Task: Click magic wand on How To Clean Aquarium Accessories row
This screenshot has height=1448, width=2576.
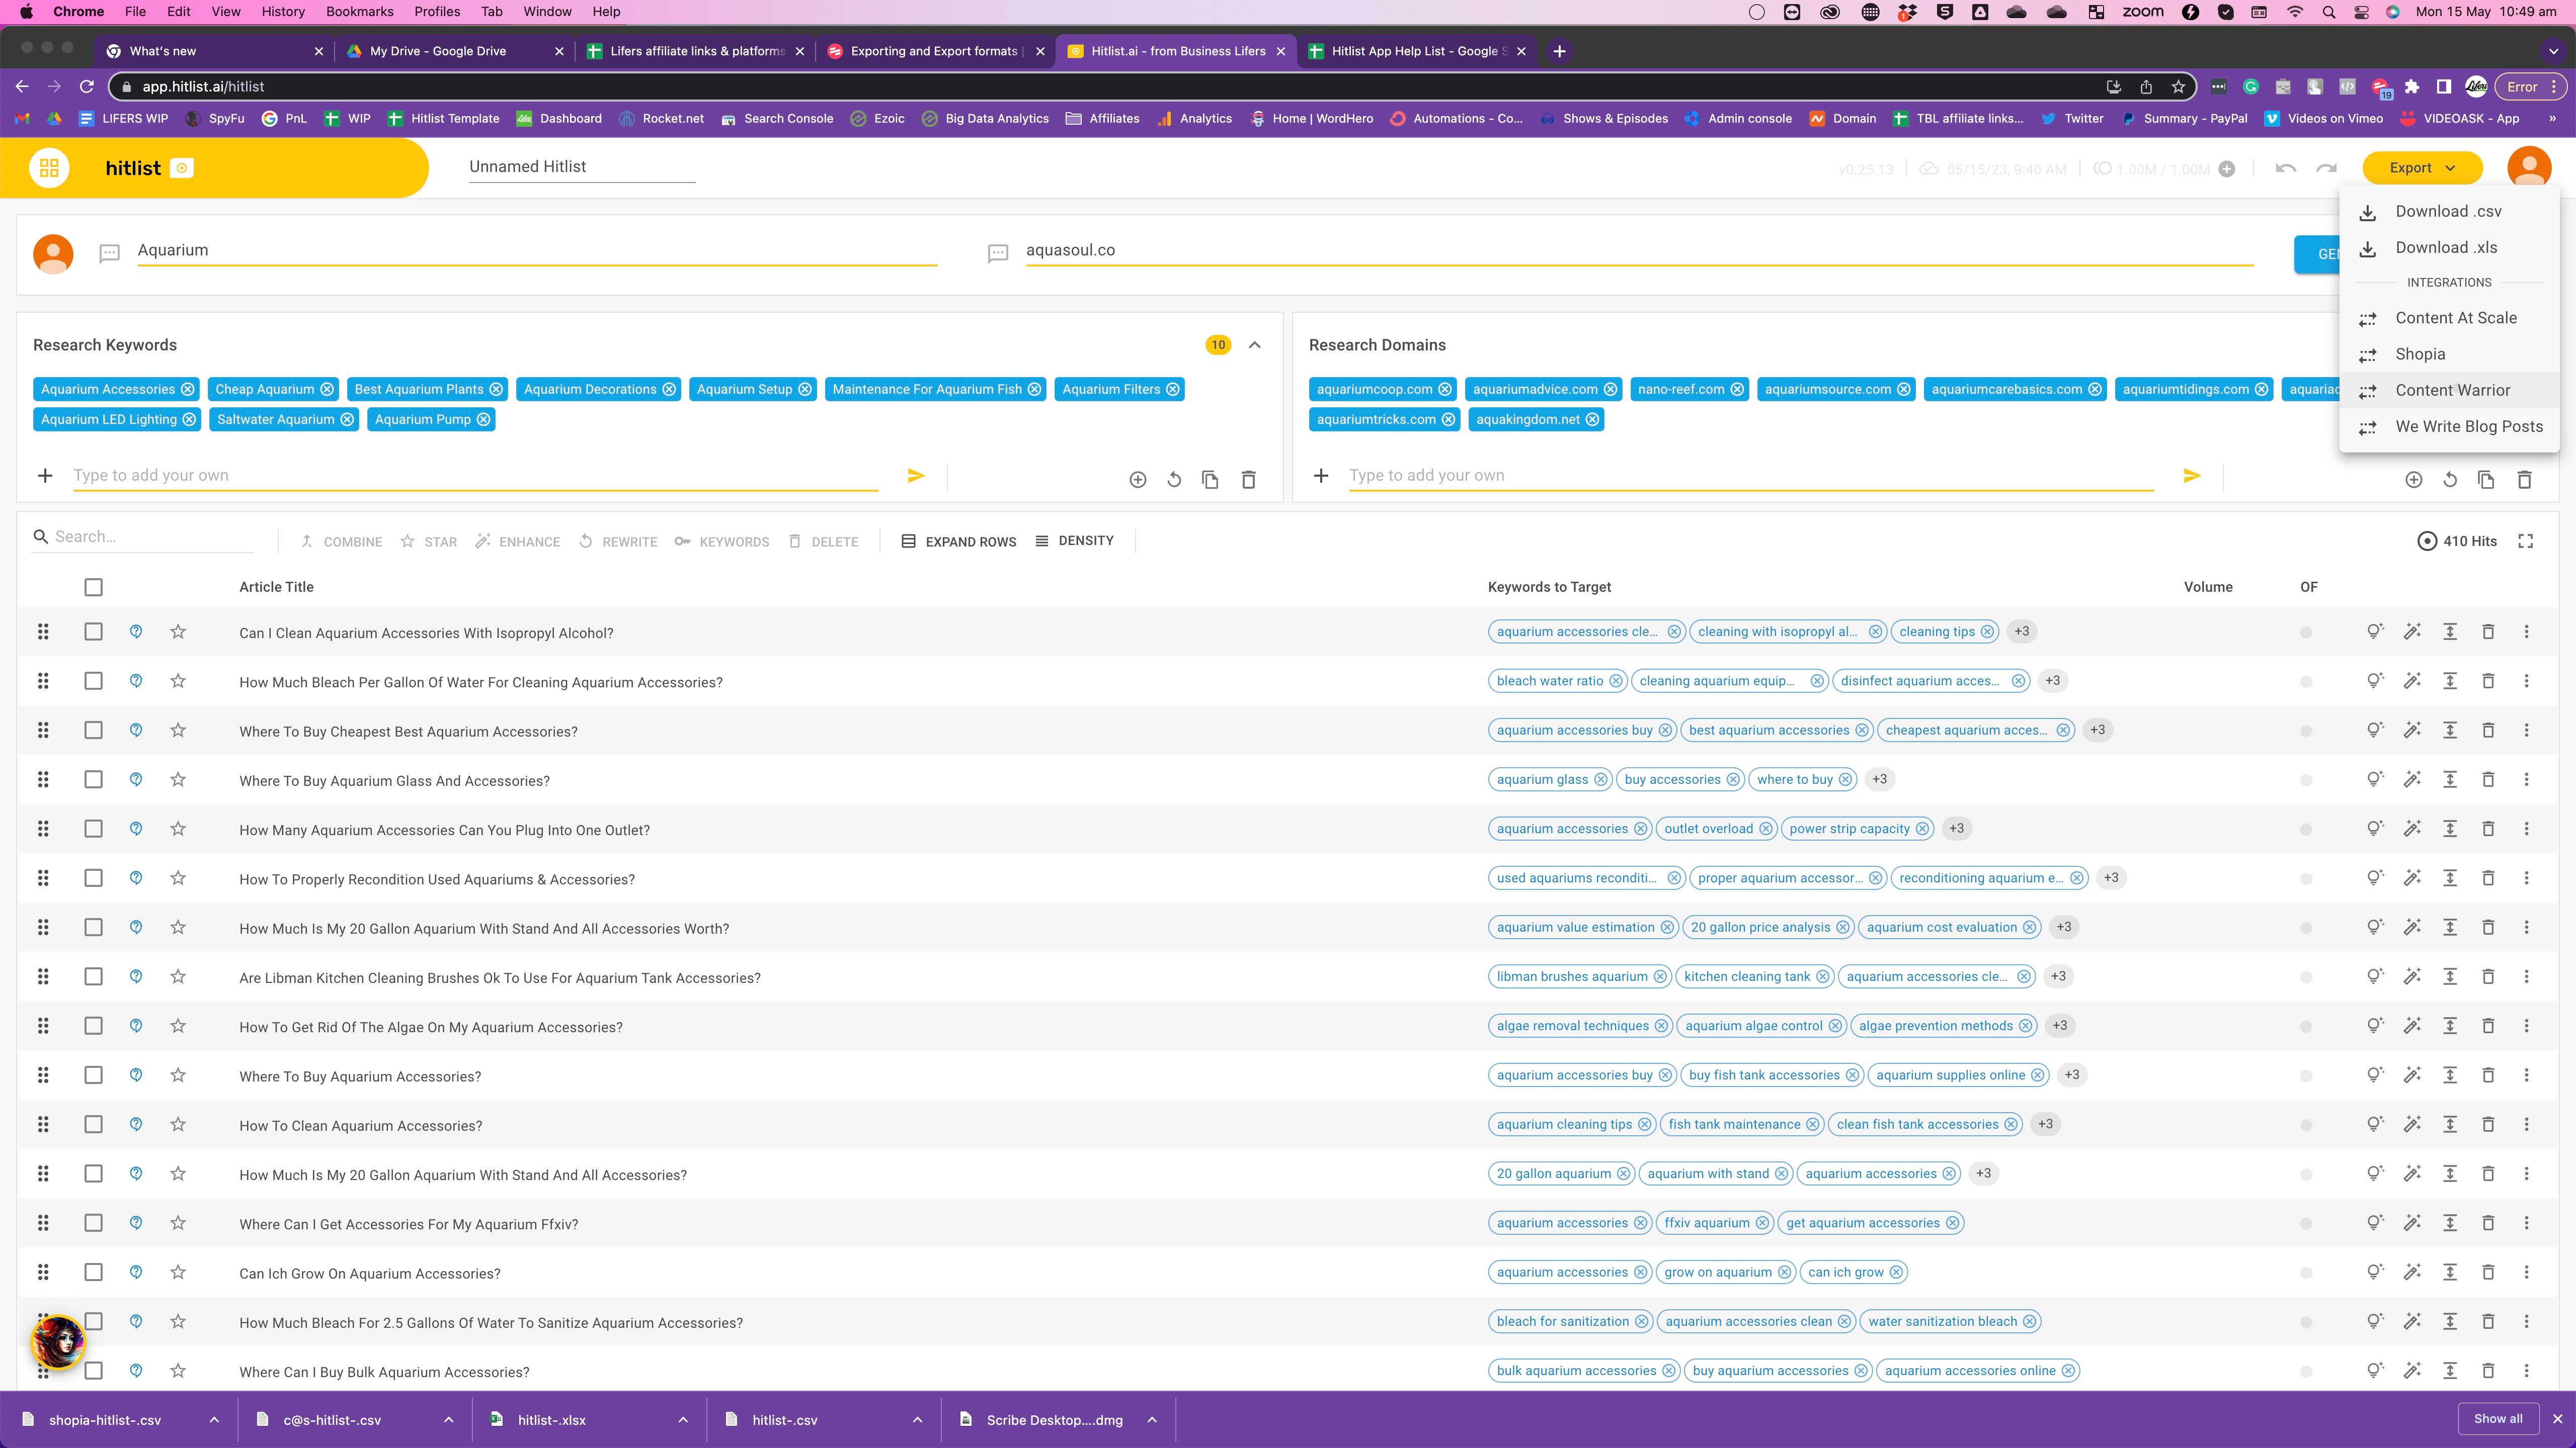Action: tap(2413, 1124)
